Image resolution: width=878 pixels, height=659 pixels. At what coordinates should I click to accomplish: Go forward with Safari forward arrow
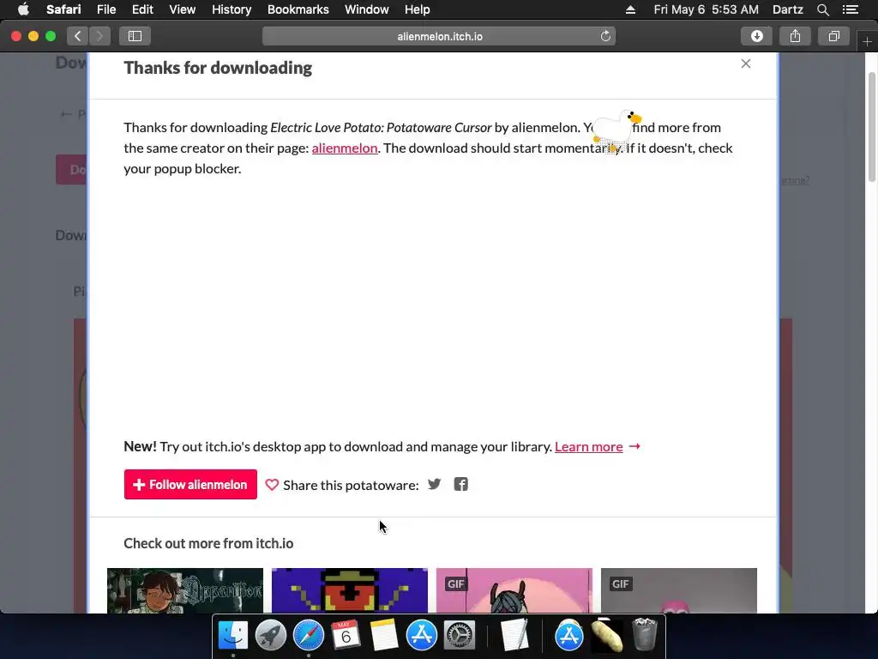point(99,36)
